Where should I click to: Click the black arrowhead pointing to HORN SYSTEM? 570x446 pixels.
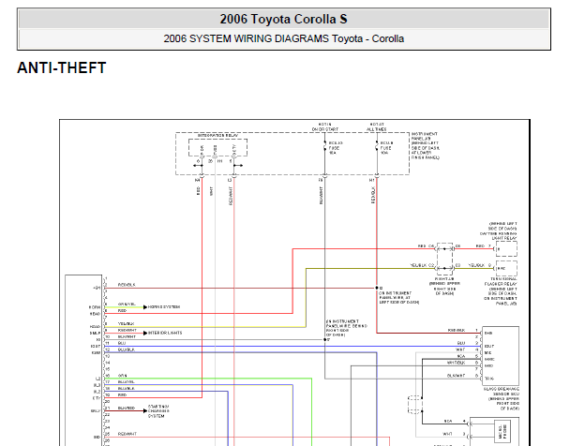[145, 307]
